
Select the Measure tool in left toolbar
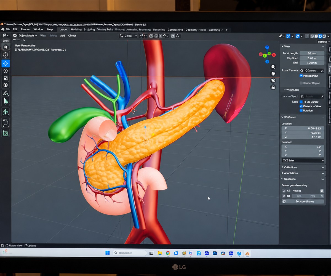(5, 101)
